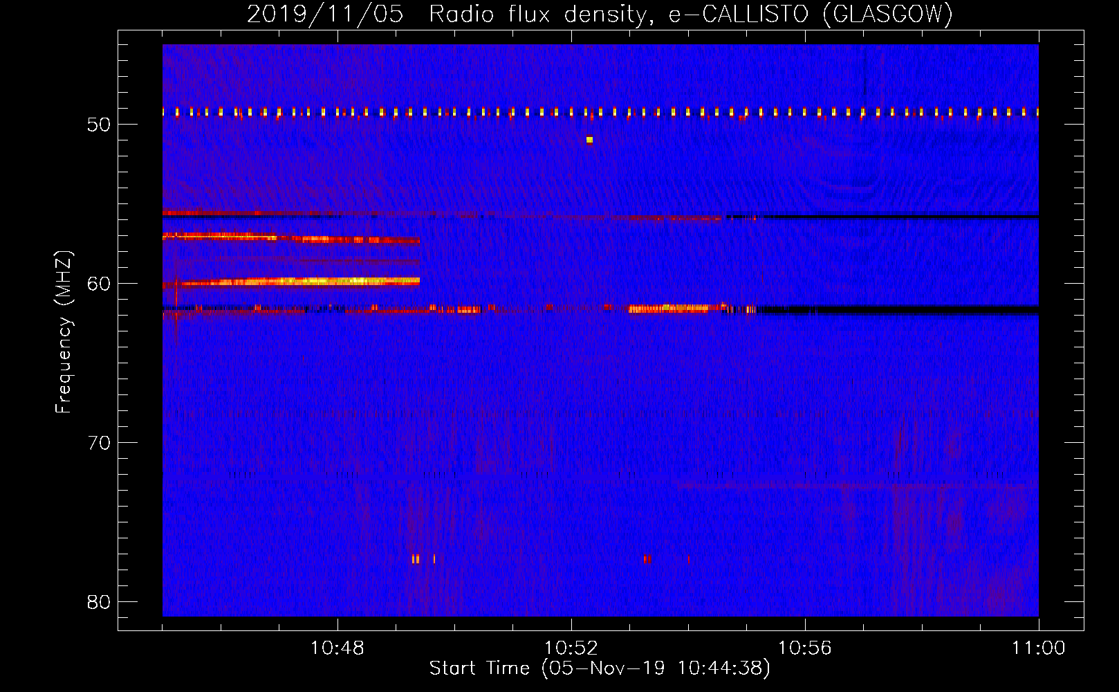This screenshot has width=1119, height=692.
Task: Click the 10:52 time tick label
Action: pos(571,648)
